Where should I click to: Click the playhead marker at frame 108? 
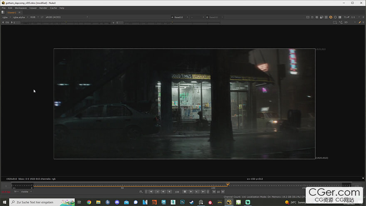click(x=228, y=184)
